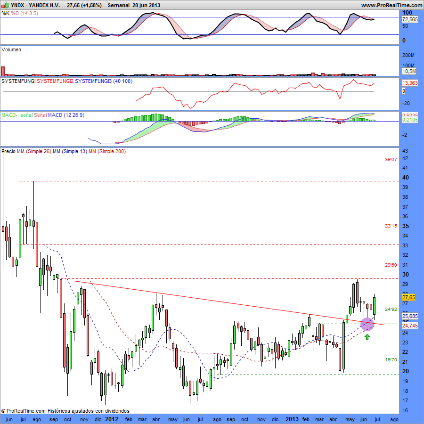Click the -20 axis label in SYSTEMFUNGI panel
The image size is (424, 424).
click(406, 103)
